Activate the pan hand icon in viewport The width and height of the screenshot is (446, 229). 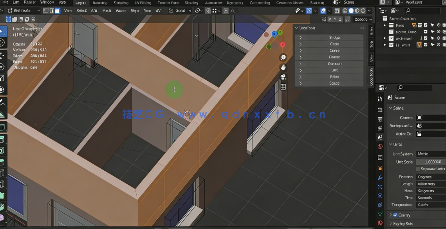283,67
